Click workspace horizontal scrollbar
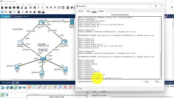 (39, 79)
